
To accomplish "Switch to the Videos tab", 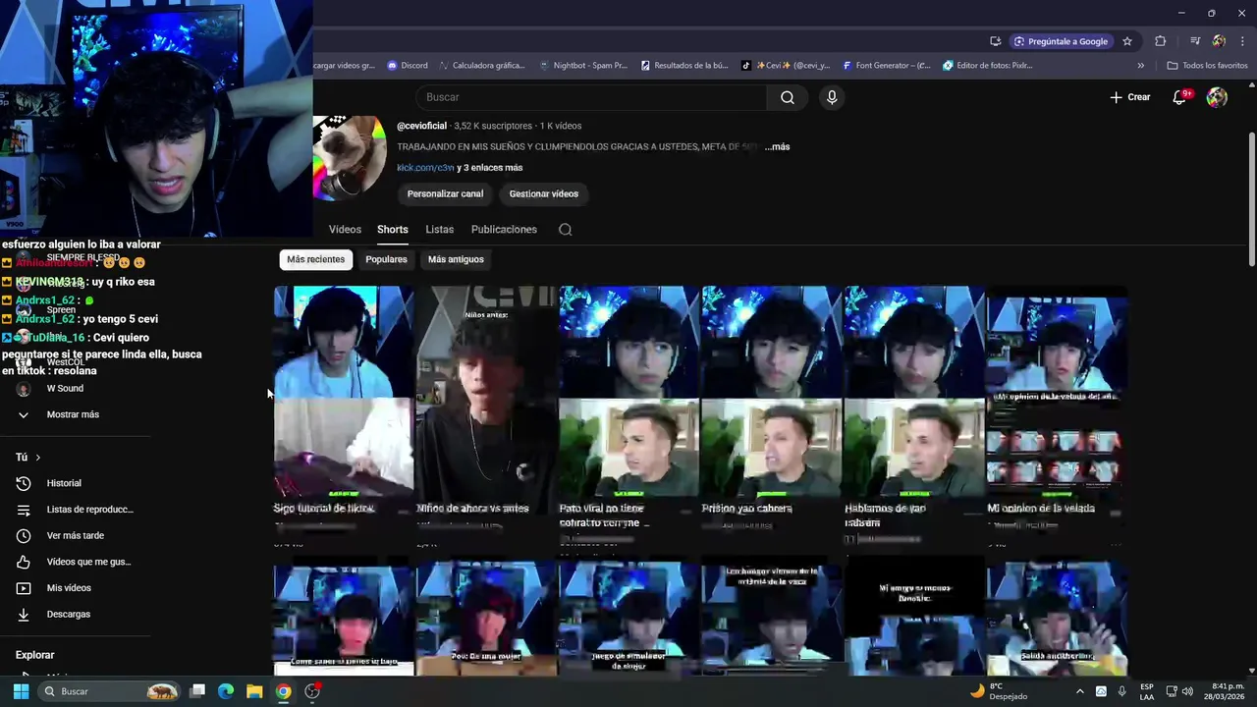I will point(345,230).
